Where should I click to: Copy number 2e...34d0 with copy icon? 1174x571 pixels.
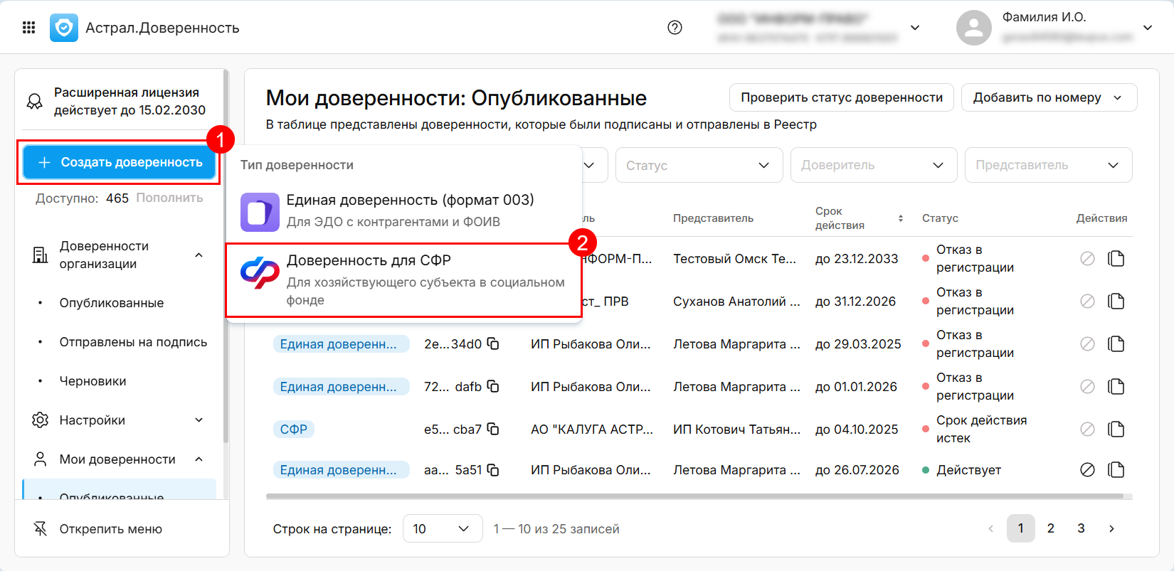[x=493, y=344]
